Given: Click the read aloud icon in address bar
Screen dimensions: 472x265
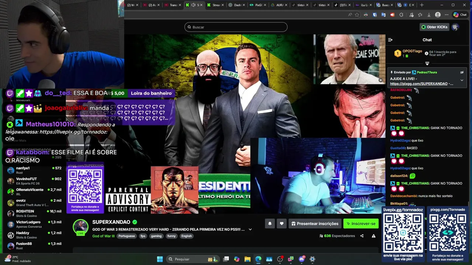Looking at the screenshot, I should pyautogui.click(x=350, y=15).
